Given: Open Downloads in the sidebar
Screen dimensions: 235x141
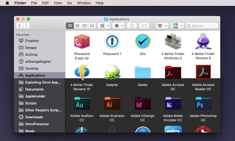Looking at the screenshot, I should tap(40, 117).
